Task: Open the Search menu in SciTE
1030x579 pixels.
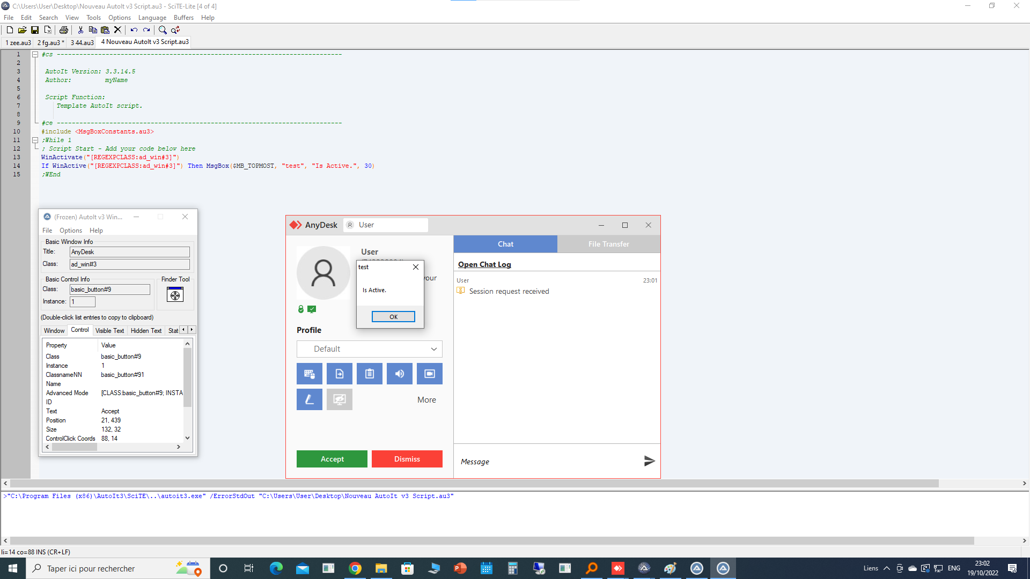Action: (x=48, y=18)
